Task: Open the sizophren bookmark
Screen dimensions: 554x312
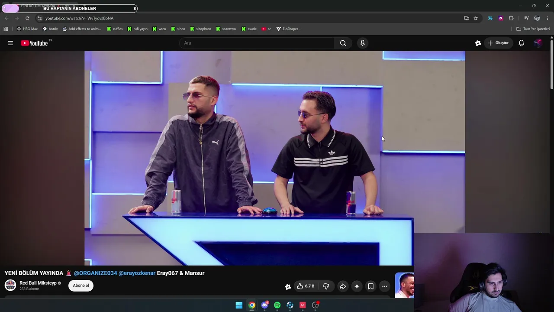Action: [200, 29]
